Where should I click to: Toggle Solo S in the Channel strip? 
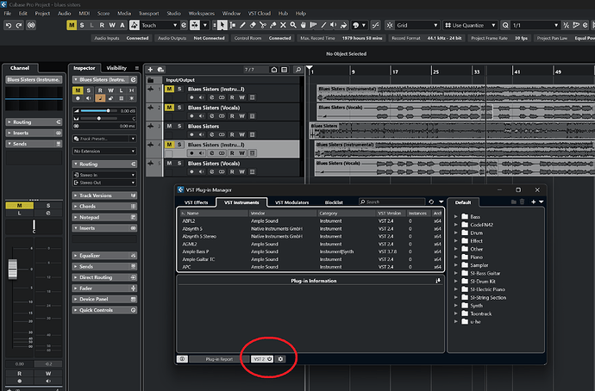coord(48,205)
